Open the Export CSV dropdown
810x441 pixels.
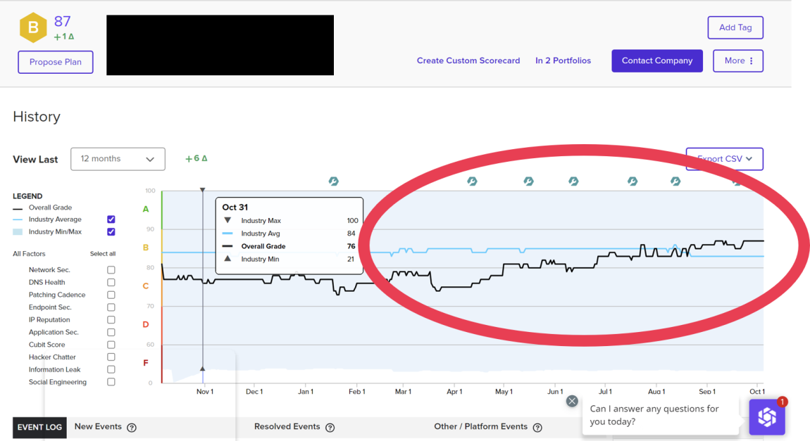[724, 159]
